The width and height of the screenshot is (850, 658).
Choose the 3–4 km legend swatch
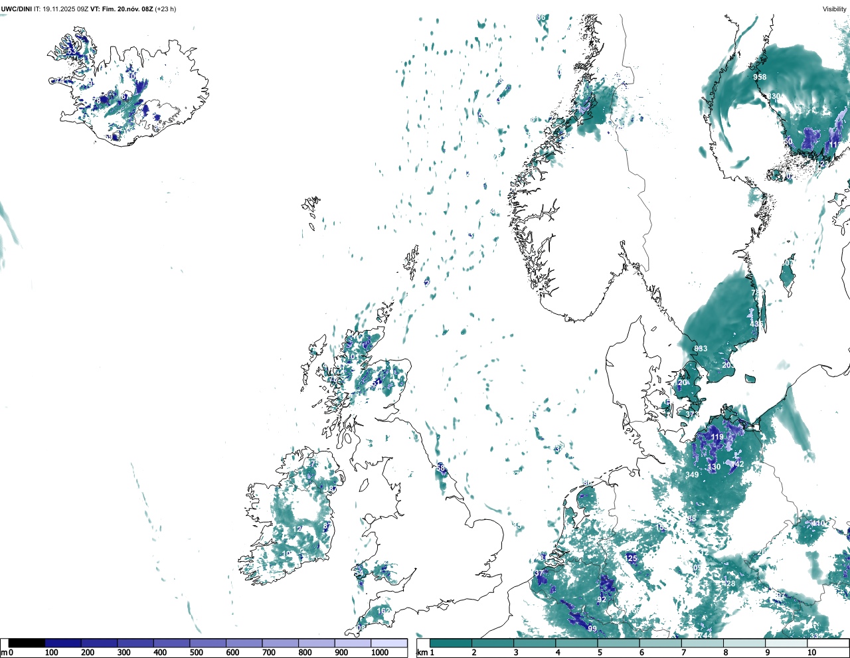coord(535,643)
